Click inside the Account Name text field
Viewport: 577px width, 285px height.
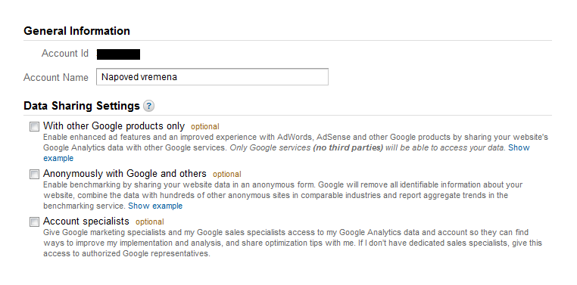[x=212, y=77]
